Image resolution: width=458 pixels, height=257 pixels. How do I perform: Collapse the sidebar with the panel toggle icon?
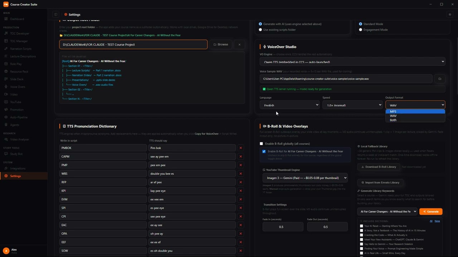[x=56, y=15]
